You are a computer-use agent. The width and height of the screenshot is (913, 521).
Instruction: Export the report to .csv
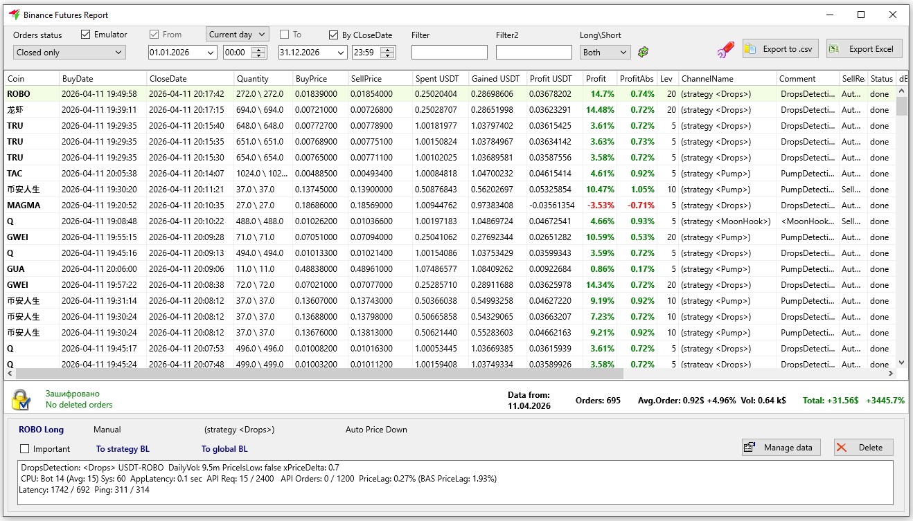pos(780,49)
